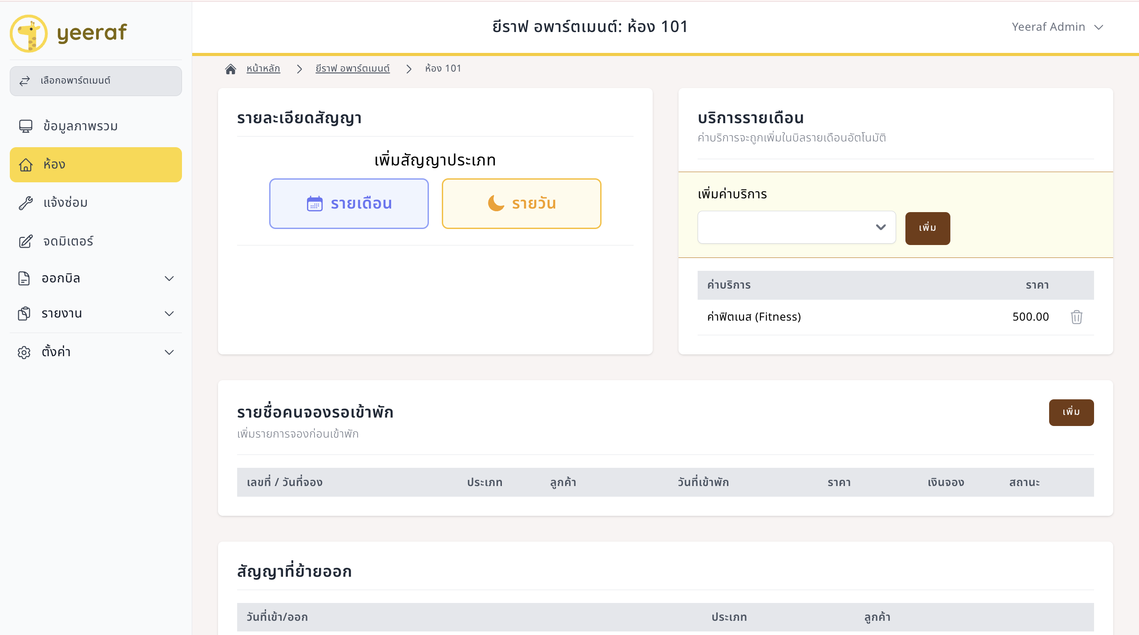Viewport: 1139px width, 635px height.
Task: Click the 500.00 price value
Action: coord(1030,317)
